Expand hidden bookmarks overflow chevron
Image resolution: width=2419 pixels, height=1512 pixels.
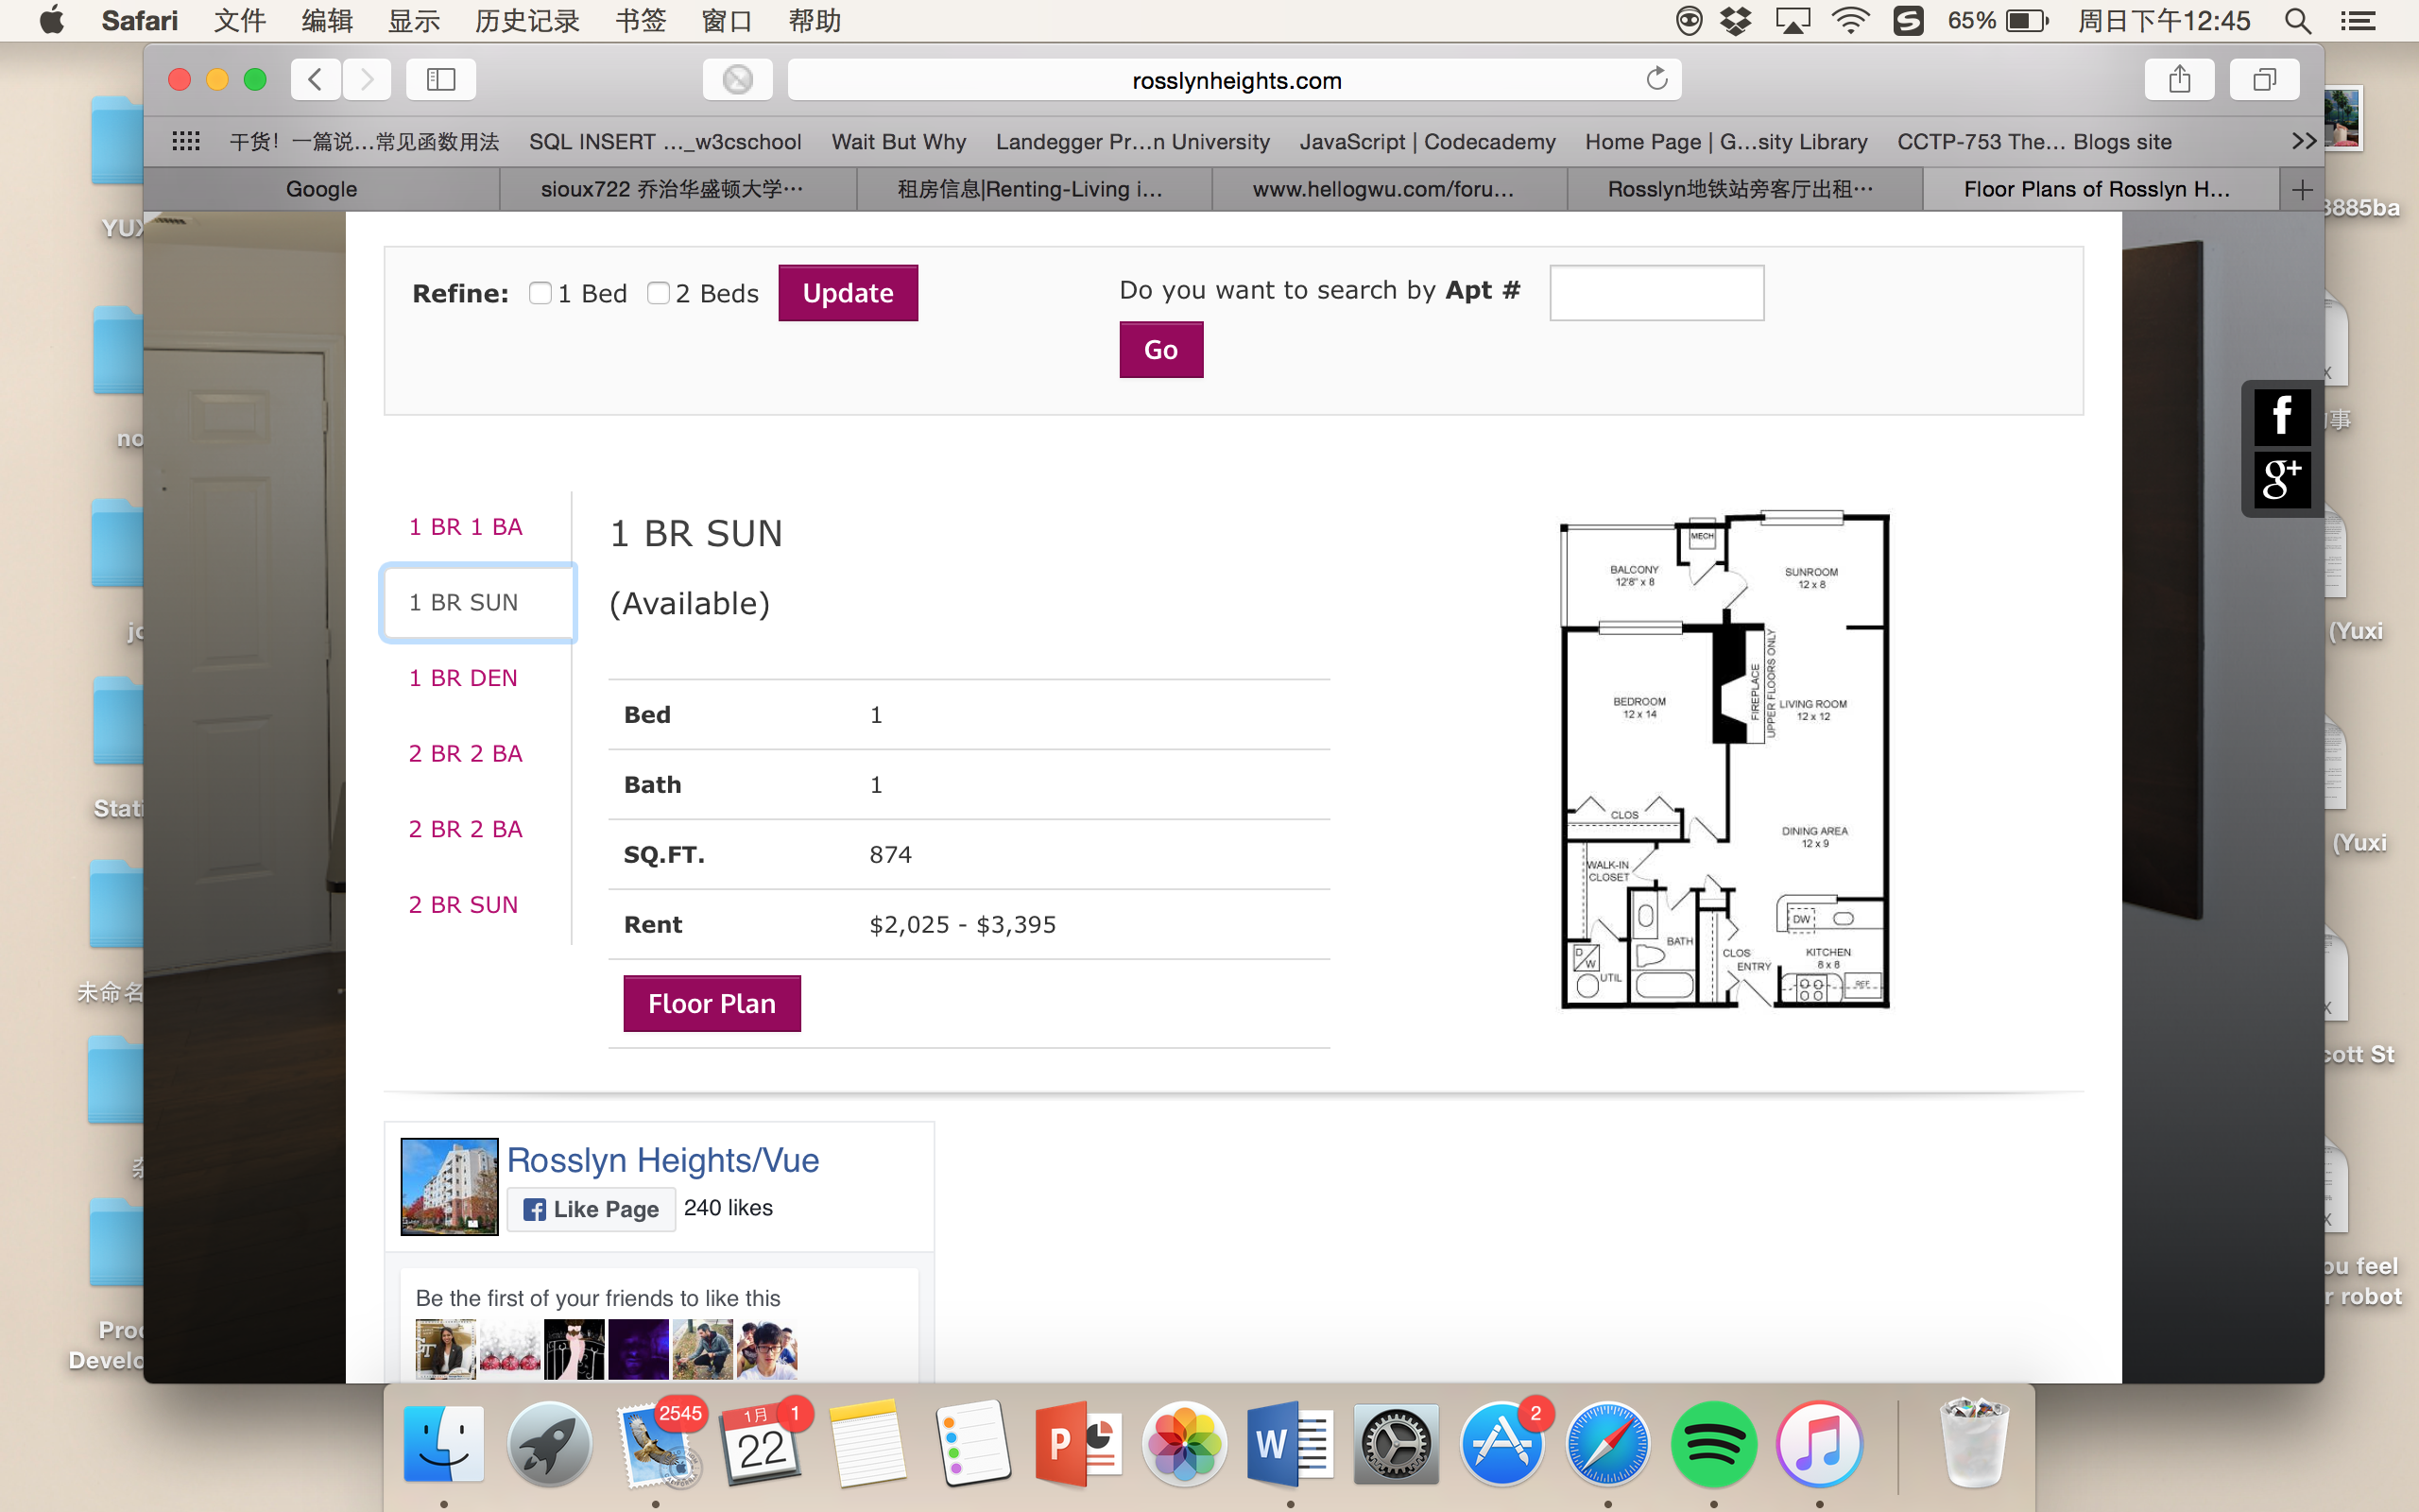[2303, 141]
